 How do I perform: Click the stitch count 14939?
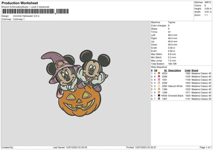click(x=164, y=96)
